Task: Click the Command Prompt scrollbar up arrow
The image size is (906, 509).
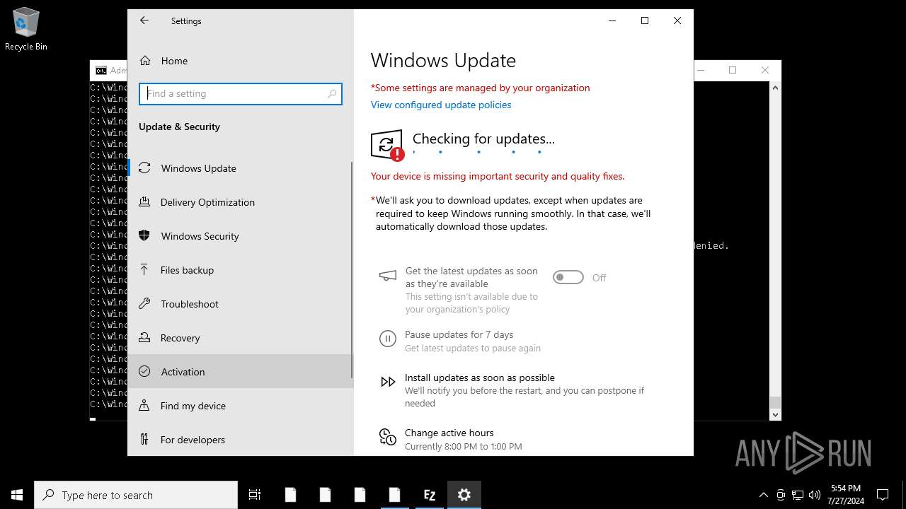Action: click(775, 88)
